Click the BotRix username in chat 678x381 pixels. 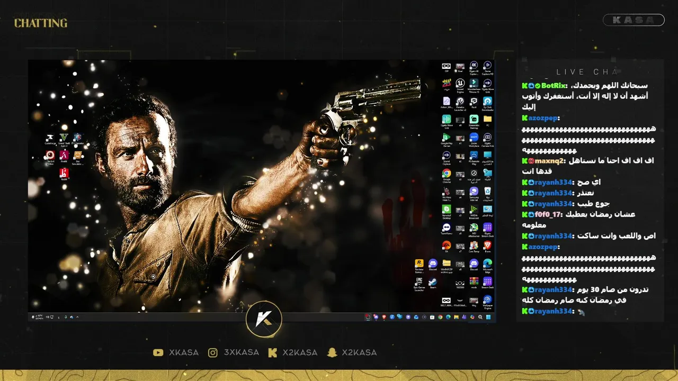pyautogui.click(x=554, y=85)
